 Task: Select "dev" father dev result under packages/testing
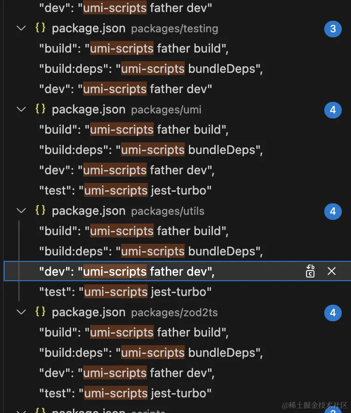125,89
